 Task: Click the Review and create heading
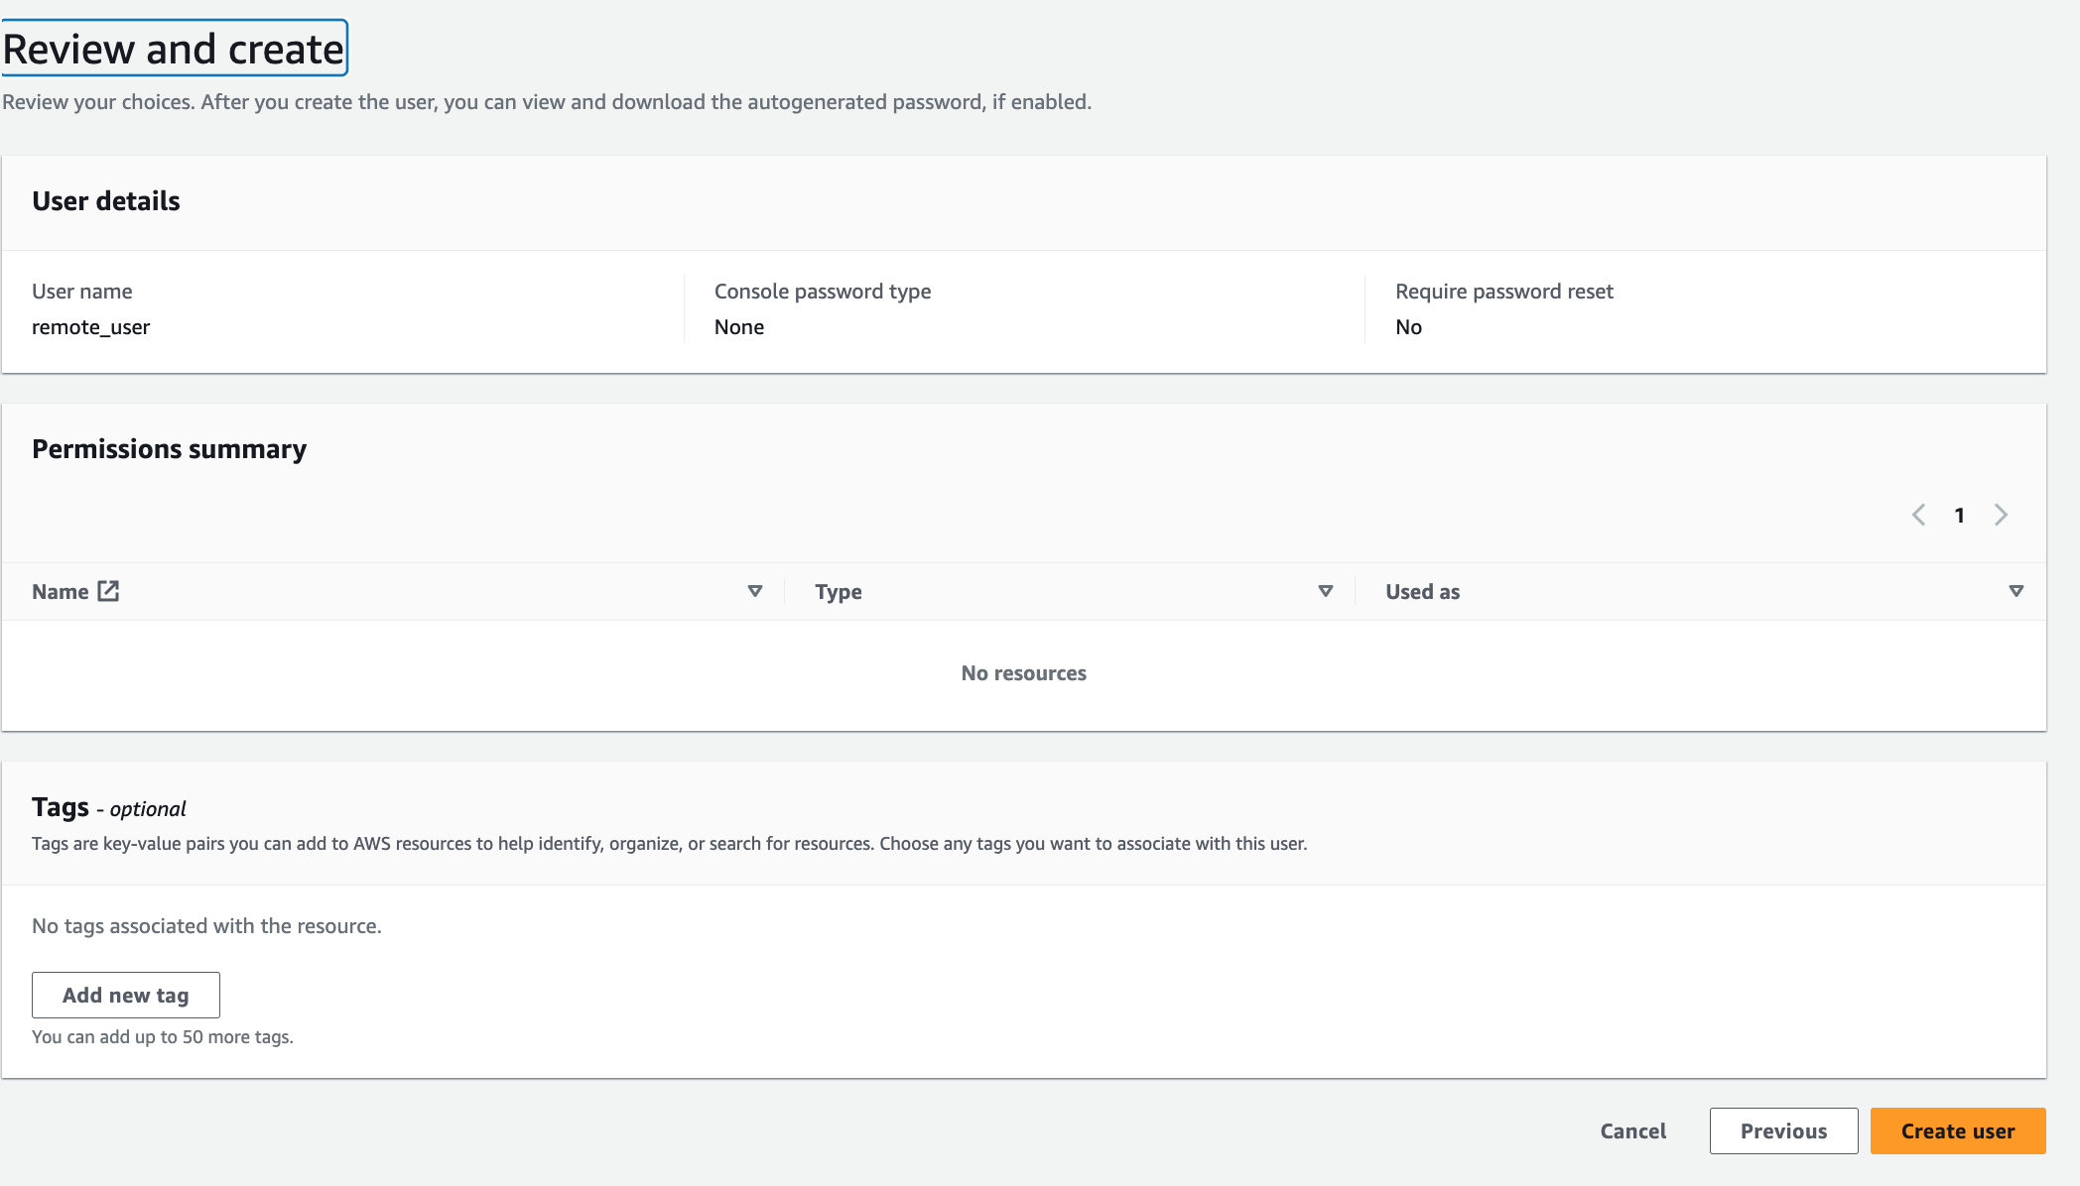click(174, 49)
